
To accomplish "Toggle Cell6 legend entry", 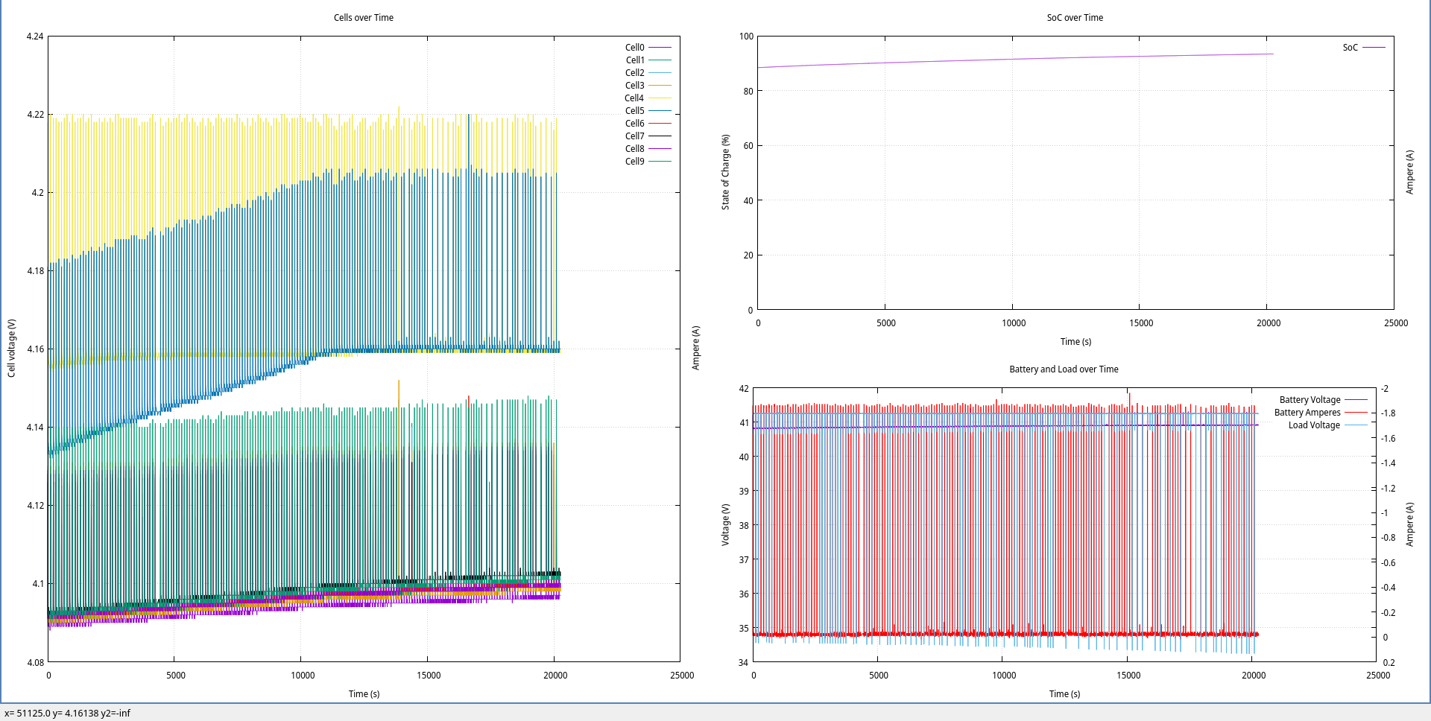I will click(648, 124).
